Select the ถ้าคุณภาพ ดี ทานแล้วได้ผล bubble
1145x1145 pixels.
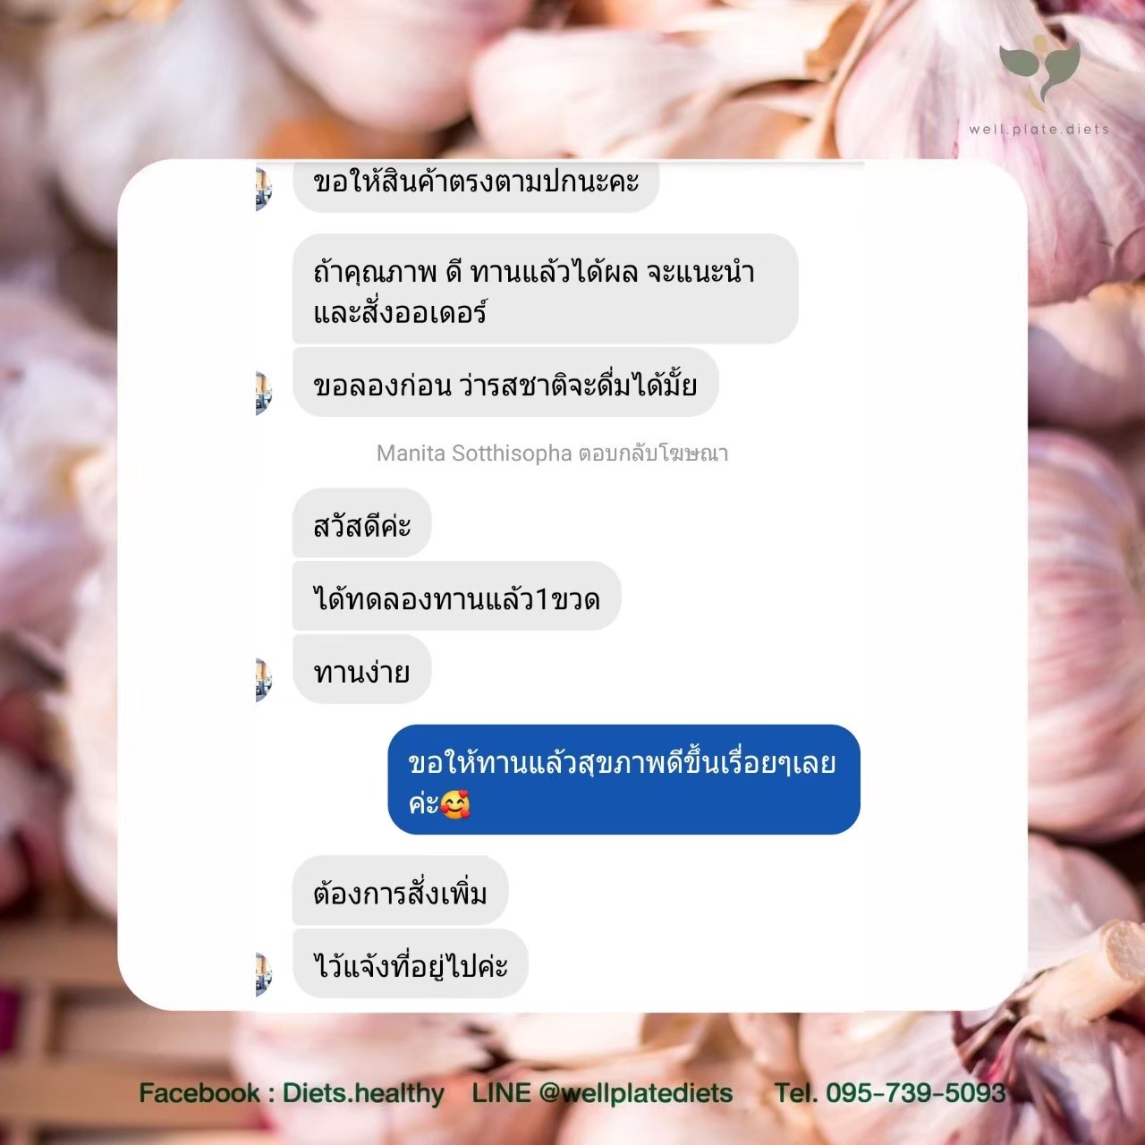coord(545,289)
